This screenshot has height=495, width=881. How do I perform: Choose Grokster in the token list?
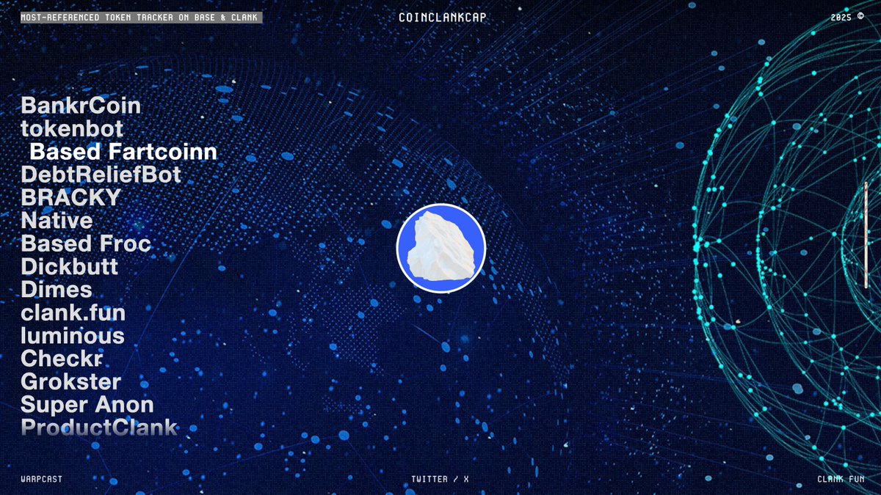tap(70, 381)
